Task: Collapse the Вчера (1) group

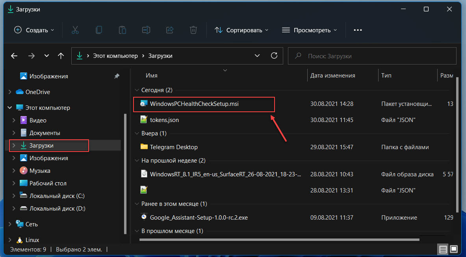Action: [x=137, y=133]
